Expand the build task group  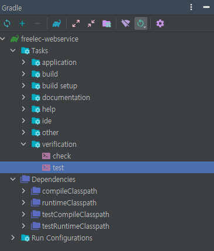click(x=23, y=74)
